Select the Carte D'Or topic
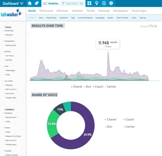The height and width of the screenshot is (156, 162). [x=10, y=94]
